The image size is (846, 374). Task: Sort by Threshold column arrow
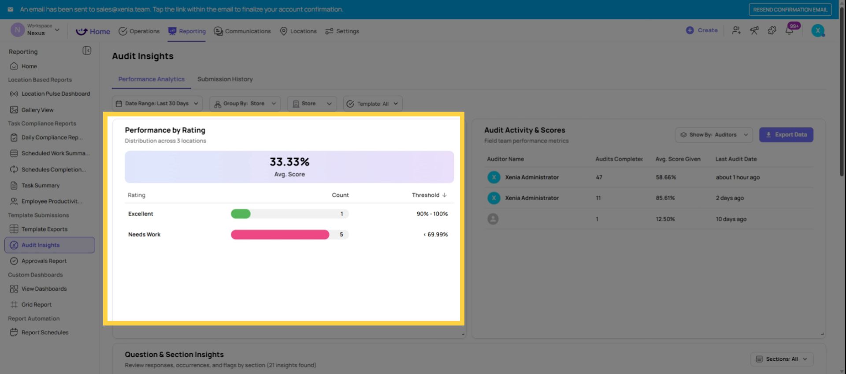click(x=445, y=195)
